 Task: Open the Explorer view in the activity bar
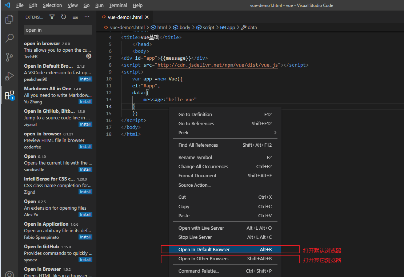9,19
